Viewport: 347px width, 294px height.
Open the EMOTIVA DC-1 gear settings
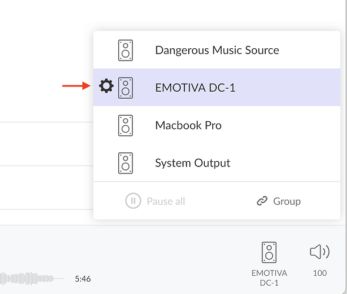point(106,86)
